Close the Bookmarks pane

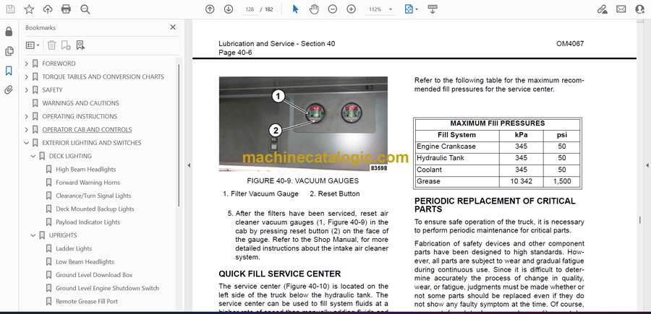coord(173,27)
